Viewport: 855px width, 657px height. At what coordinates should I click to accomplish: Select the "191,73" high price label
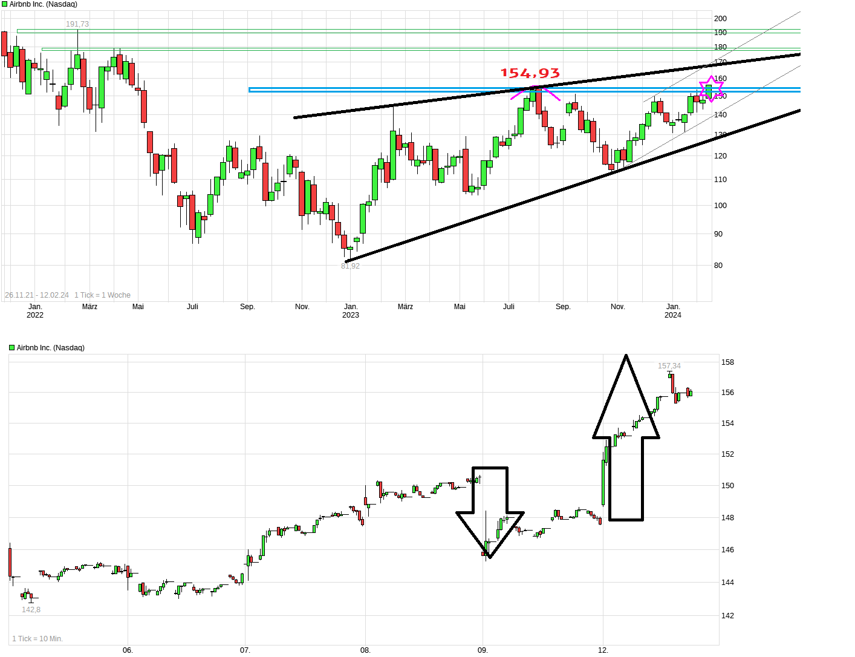77,24
